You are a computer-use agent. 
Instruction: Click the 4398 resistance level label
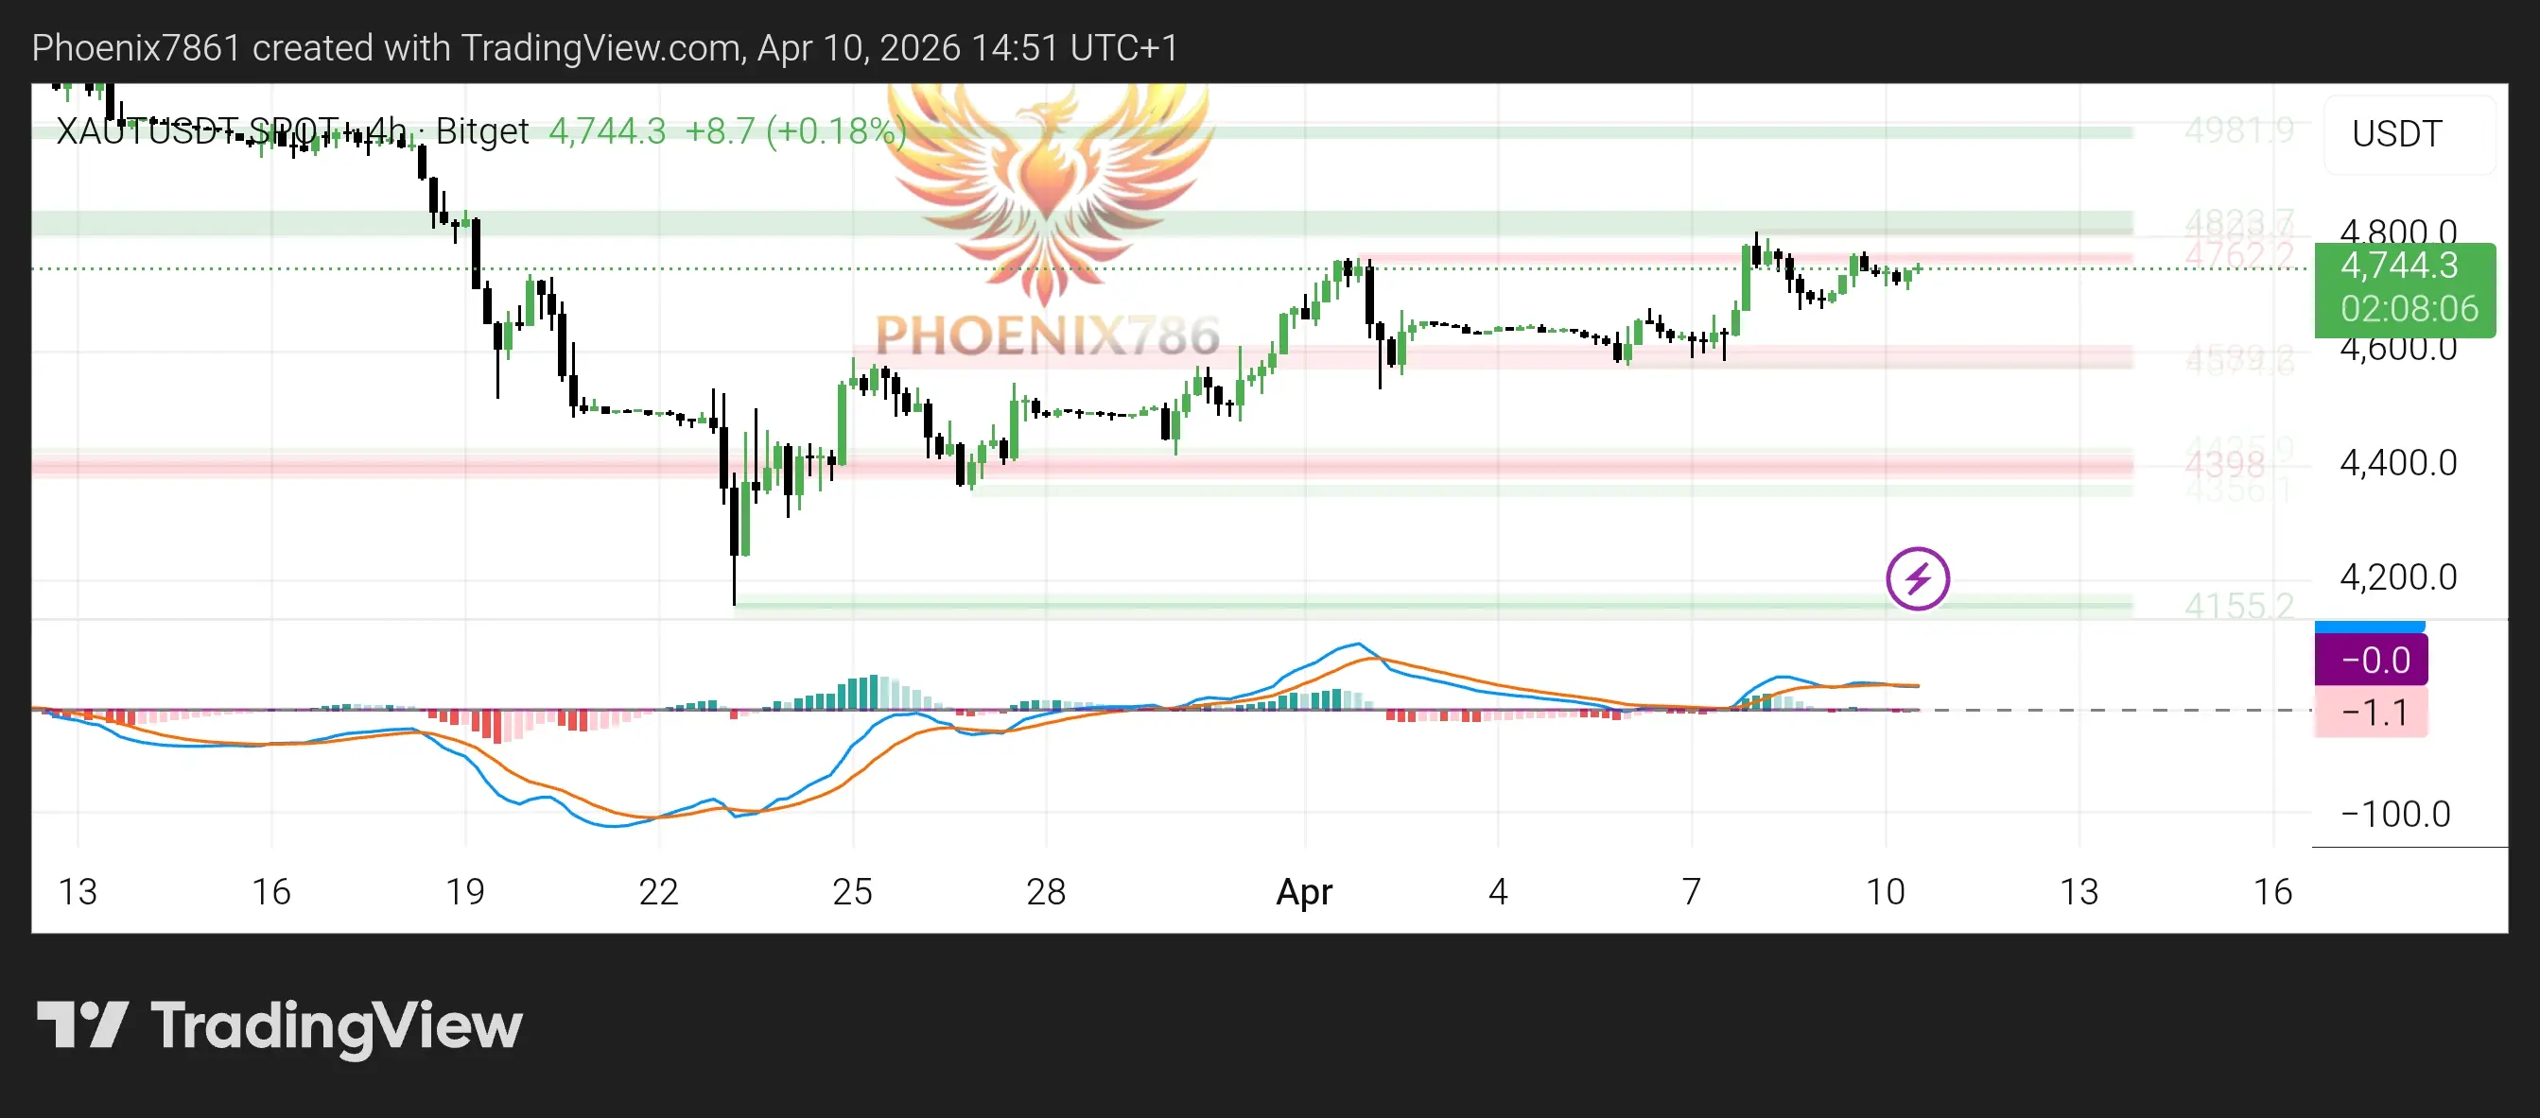point(2224,464)
